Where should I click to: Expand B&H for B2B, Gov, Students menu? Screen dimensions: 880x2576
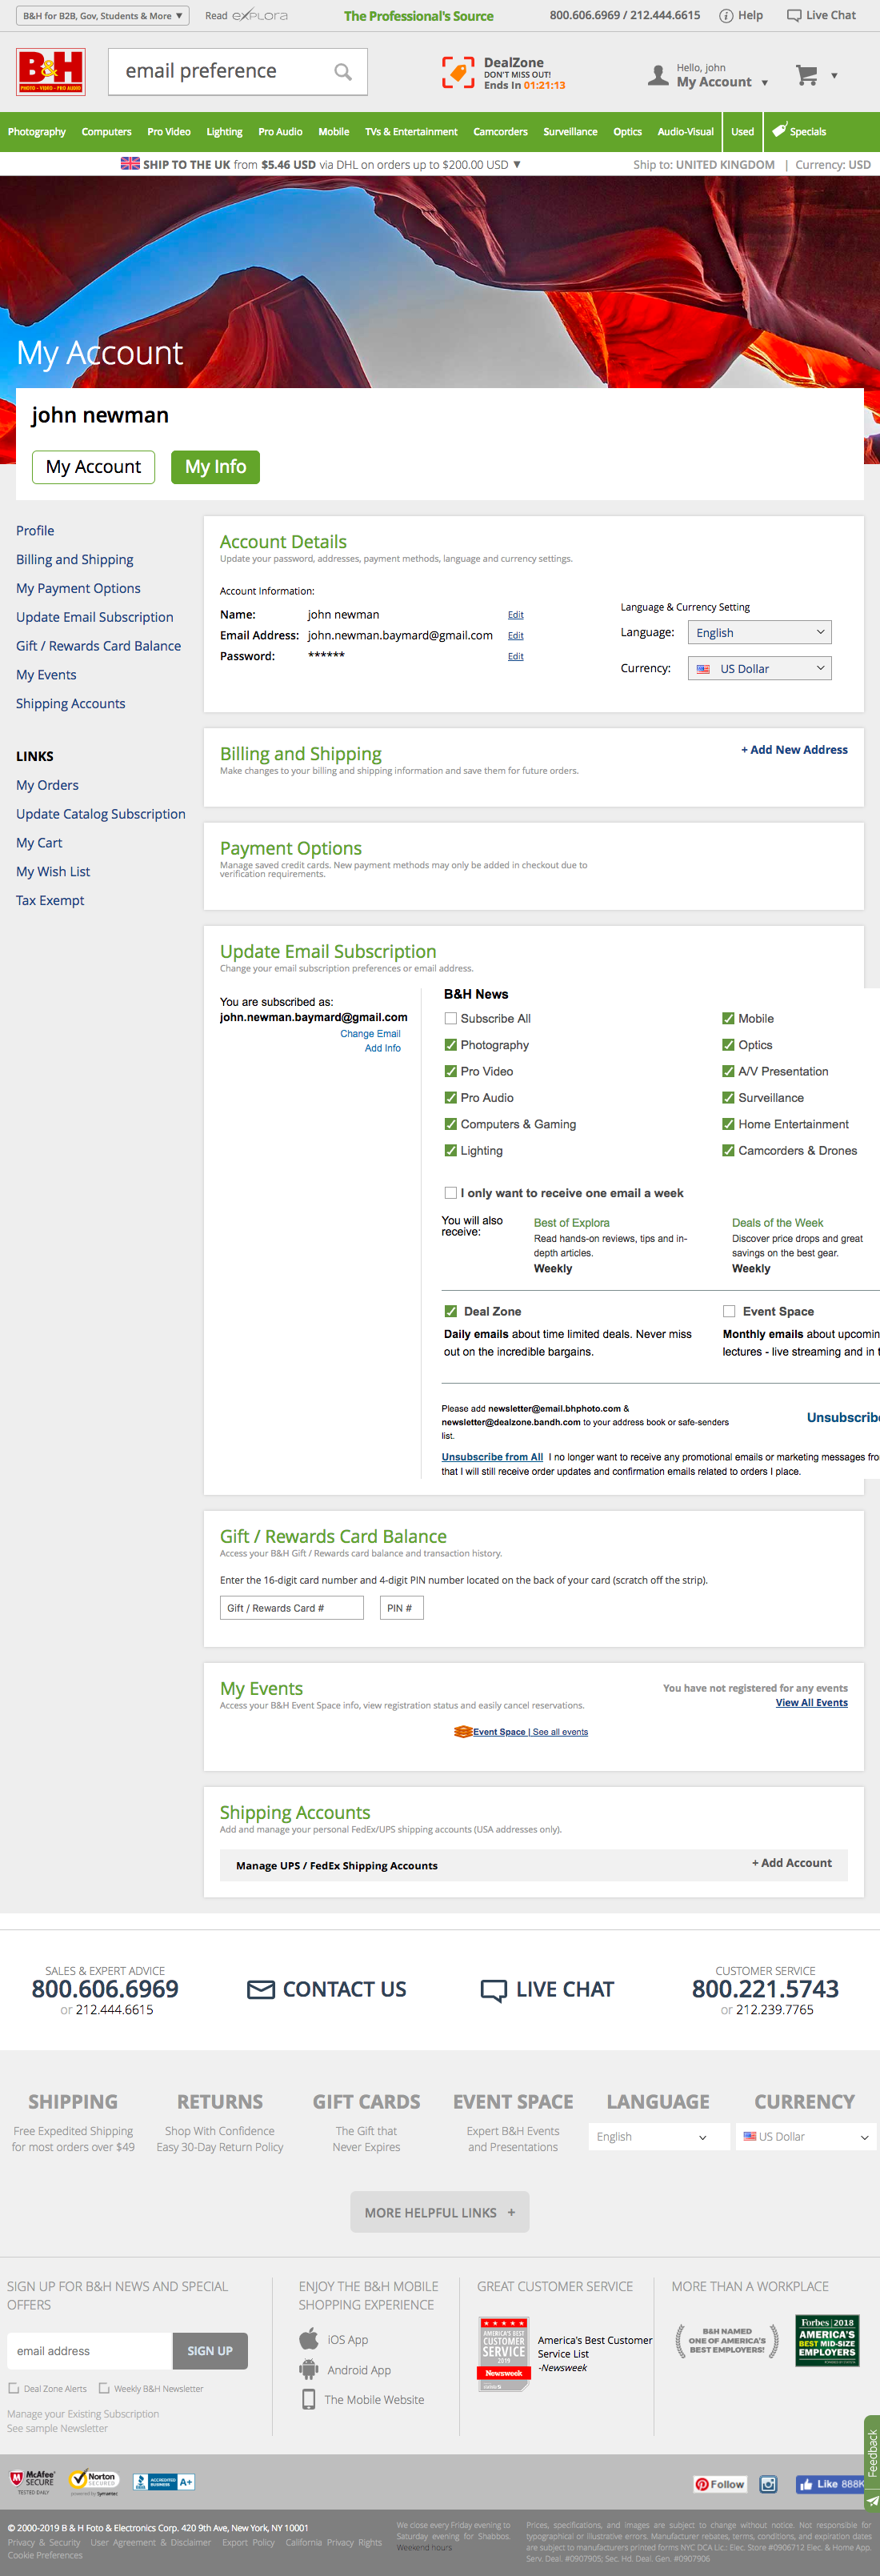[x=102, y=15]
